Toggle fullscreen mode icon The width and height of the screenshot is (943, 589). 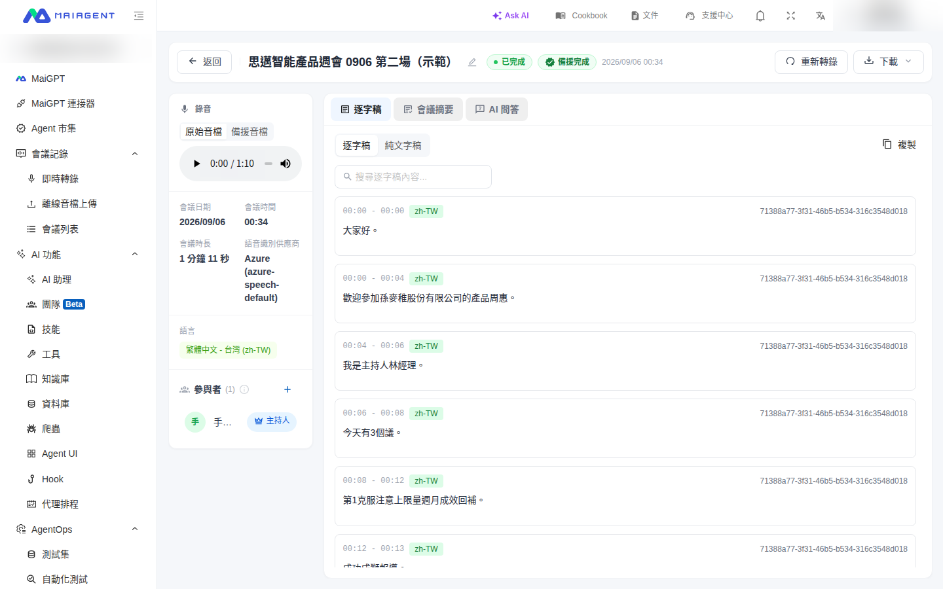791,16
